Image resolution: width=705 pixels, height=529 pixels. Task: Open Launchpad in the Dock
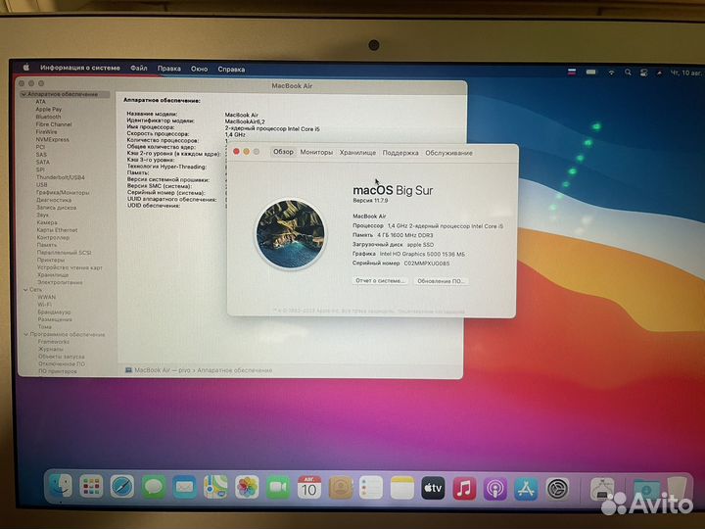pos(91,486)
